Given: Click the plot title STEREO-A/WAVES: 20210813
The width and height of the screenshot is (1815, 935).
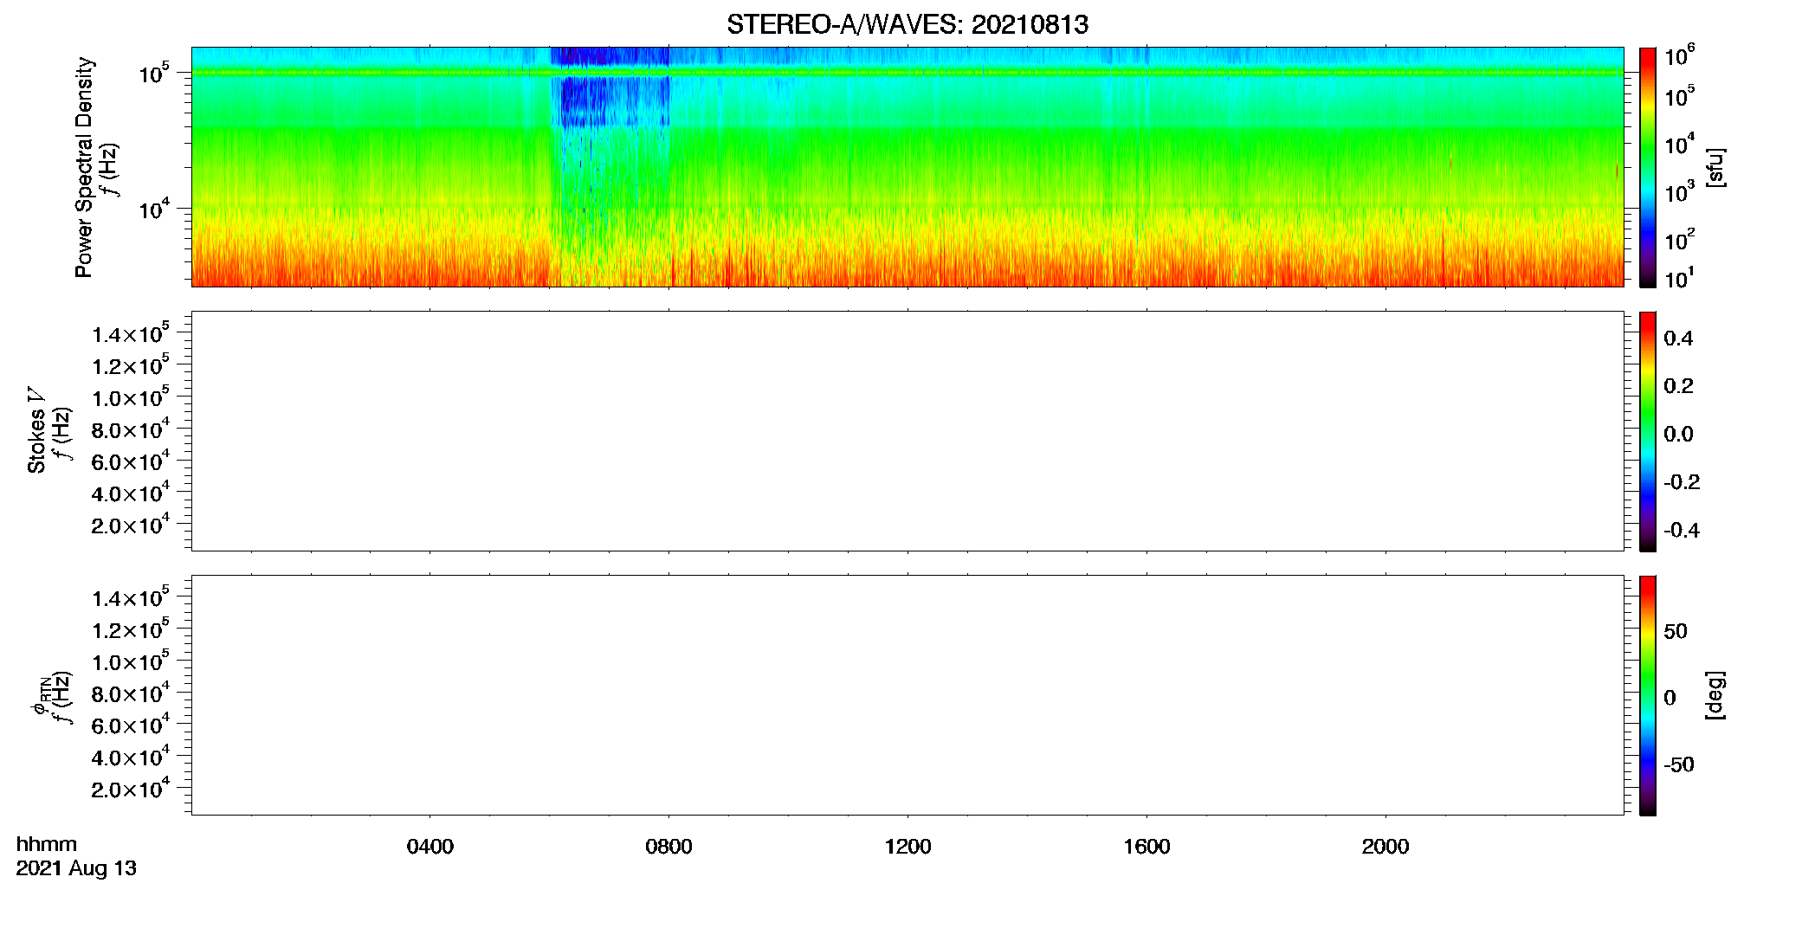Looking at the screenshot, I should [x=907, y=24].
